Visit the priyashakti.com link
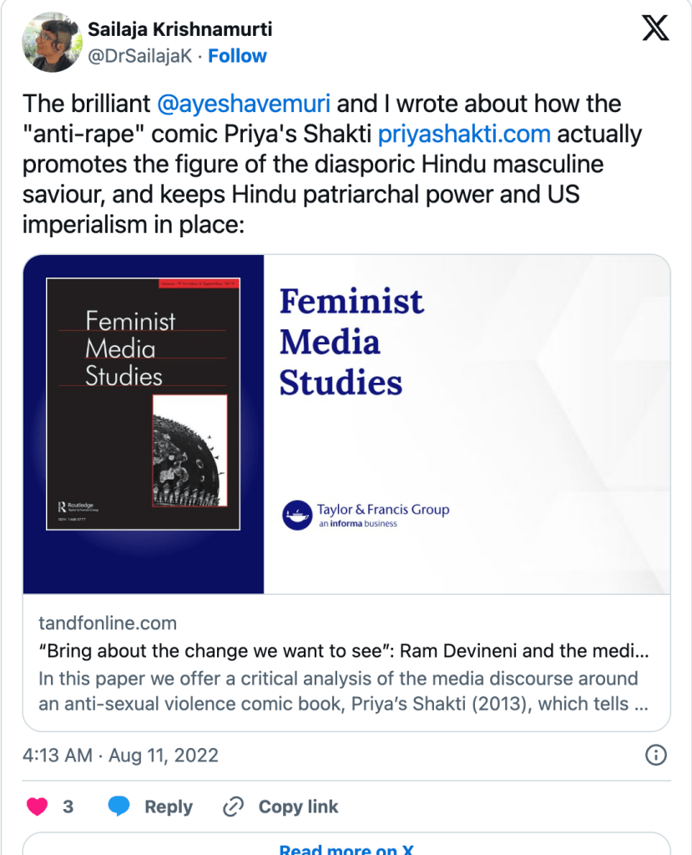 point(464,135)
